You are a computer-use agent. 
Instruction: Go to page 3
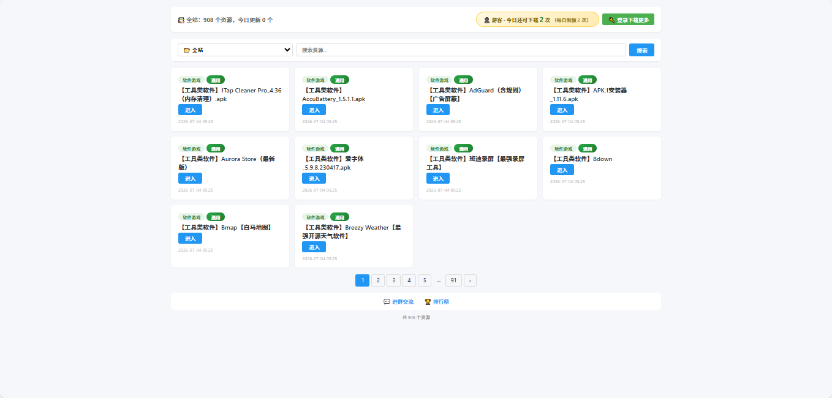tap(393, 280)
